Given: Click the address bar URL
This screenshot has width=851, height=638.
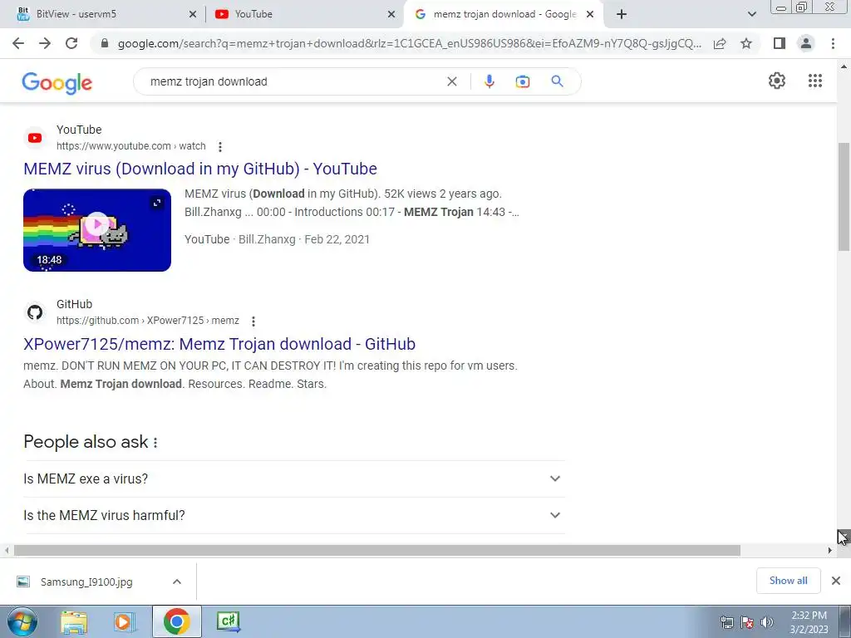Looking at the screenshot, I should click(x=409, y=43).
